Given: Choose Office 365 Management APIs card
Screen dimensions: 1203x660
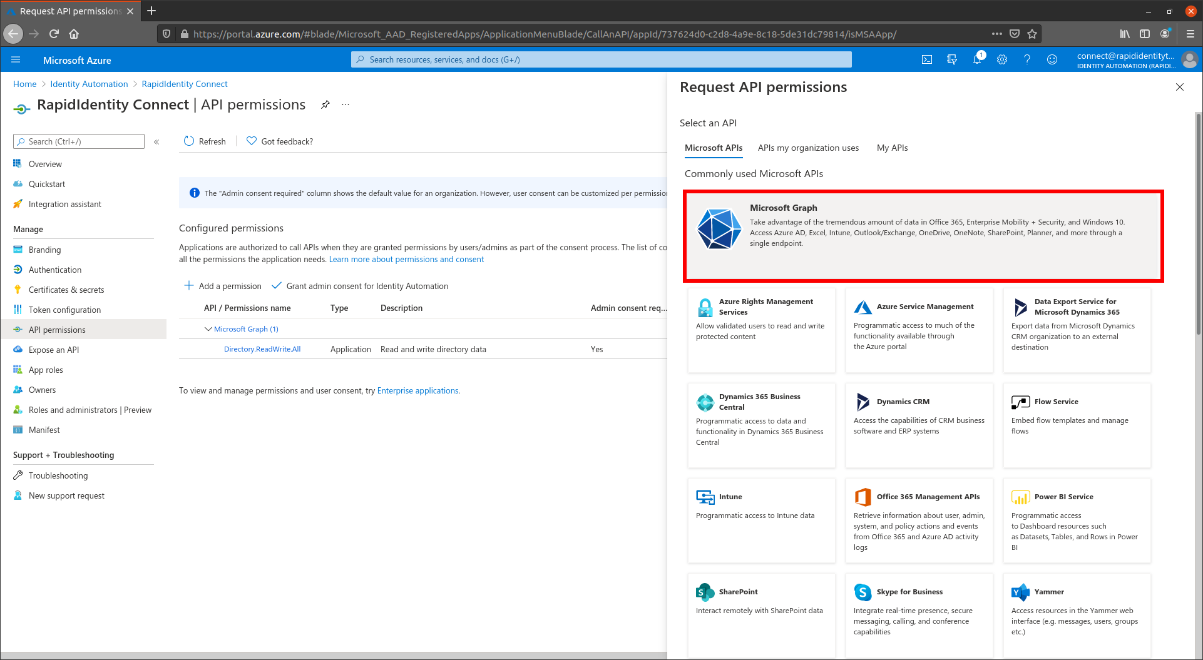Looking at the screenshot, I should [x=919, y=520].
